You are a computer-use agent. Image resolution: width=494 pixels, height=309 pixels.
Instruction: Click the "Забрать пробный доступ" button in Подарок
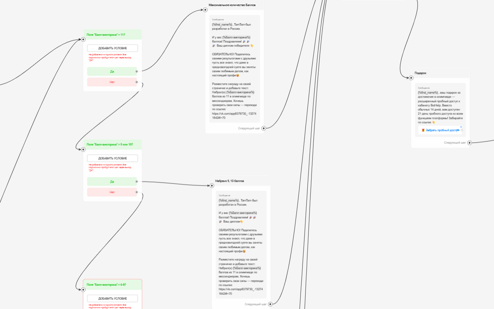[x=440, y=130]
